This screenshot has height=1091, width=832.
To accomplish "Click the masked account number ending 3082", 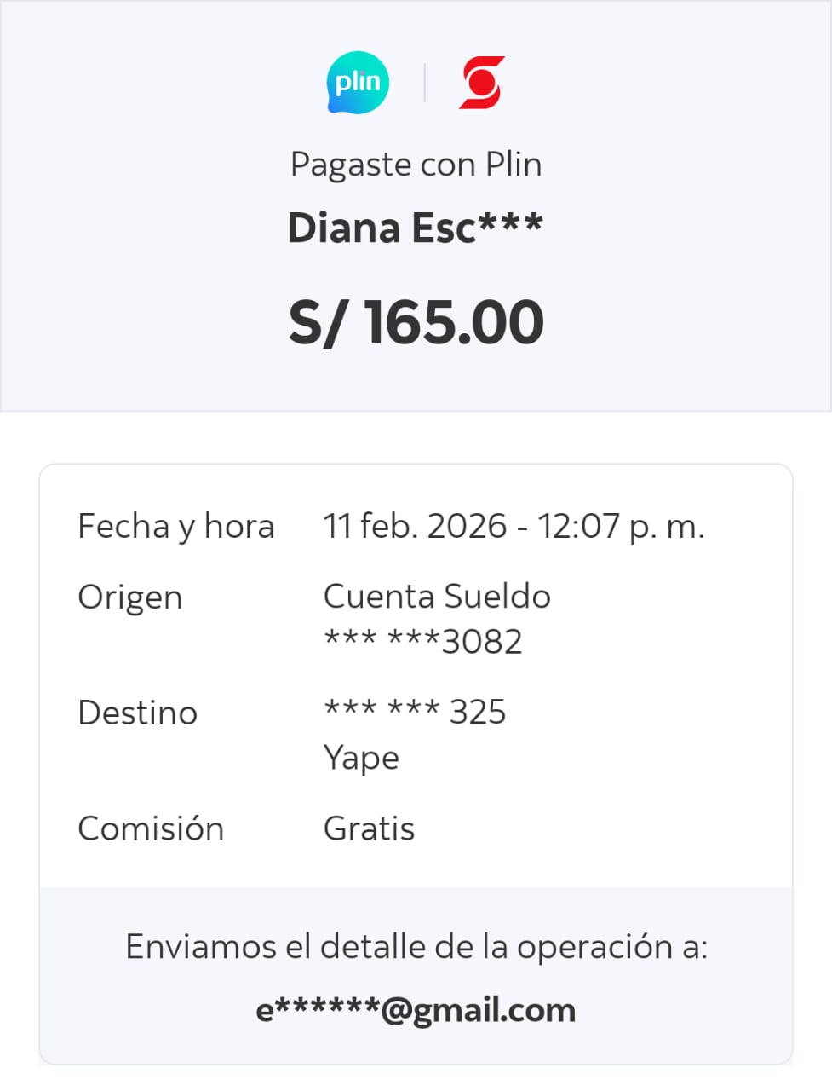I will pyautogui.click(x=423, y=641).
